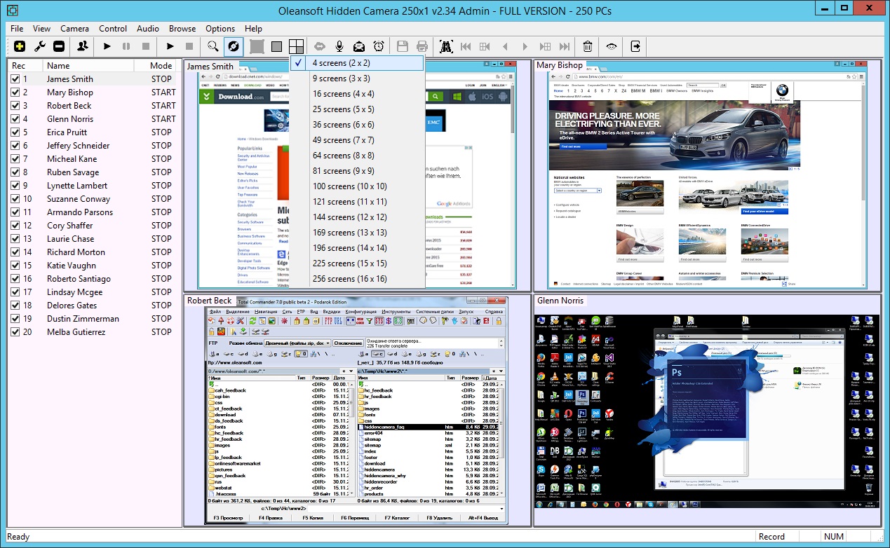Select Roberto Santiago in the list
This screenshot has width=890, height=548.
(79, 279)
